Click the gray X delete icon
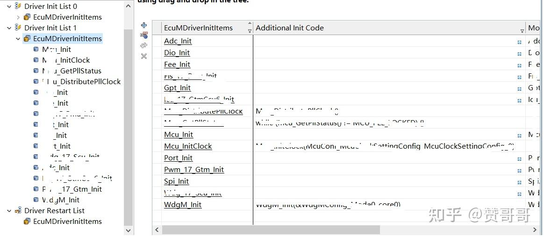Viewport: 544px width, 237px height. coord(144,56)
